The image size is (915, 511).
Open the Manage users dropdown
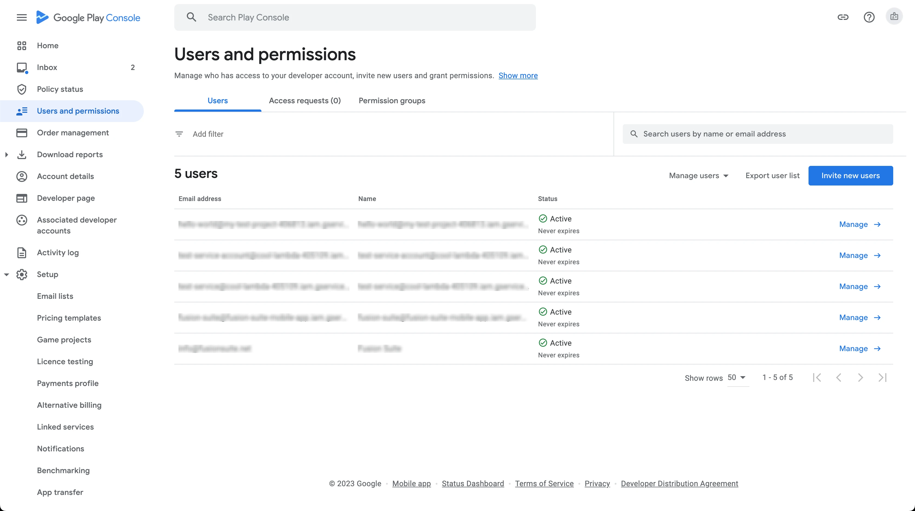click(698, 175)
